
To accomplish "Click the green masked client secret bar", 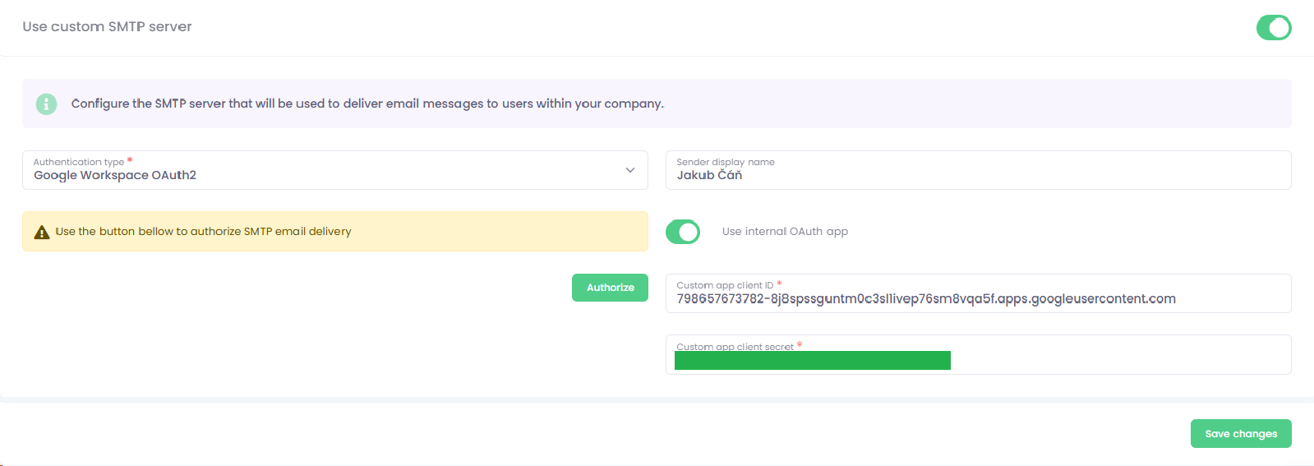I will tap(812, 361).
